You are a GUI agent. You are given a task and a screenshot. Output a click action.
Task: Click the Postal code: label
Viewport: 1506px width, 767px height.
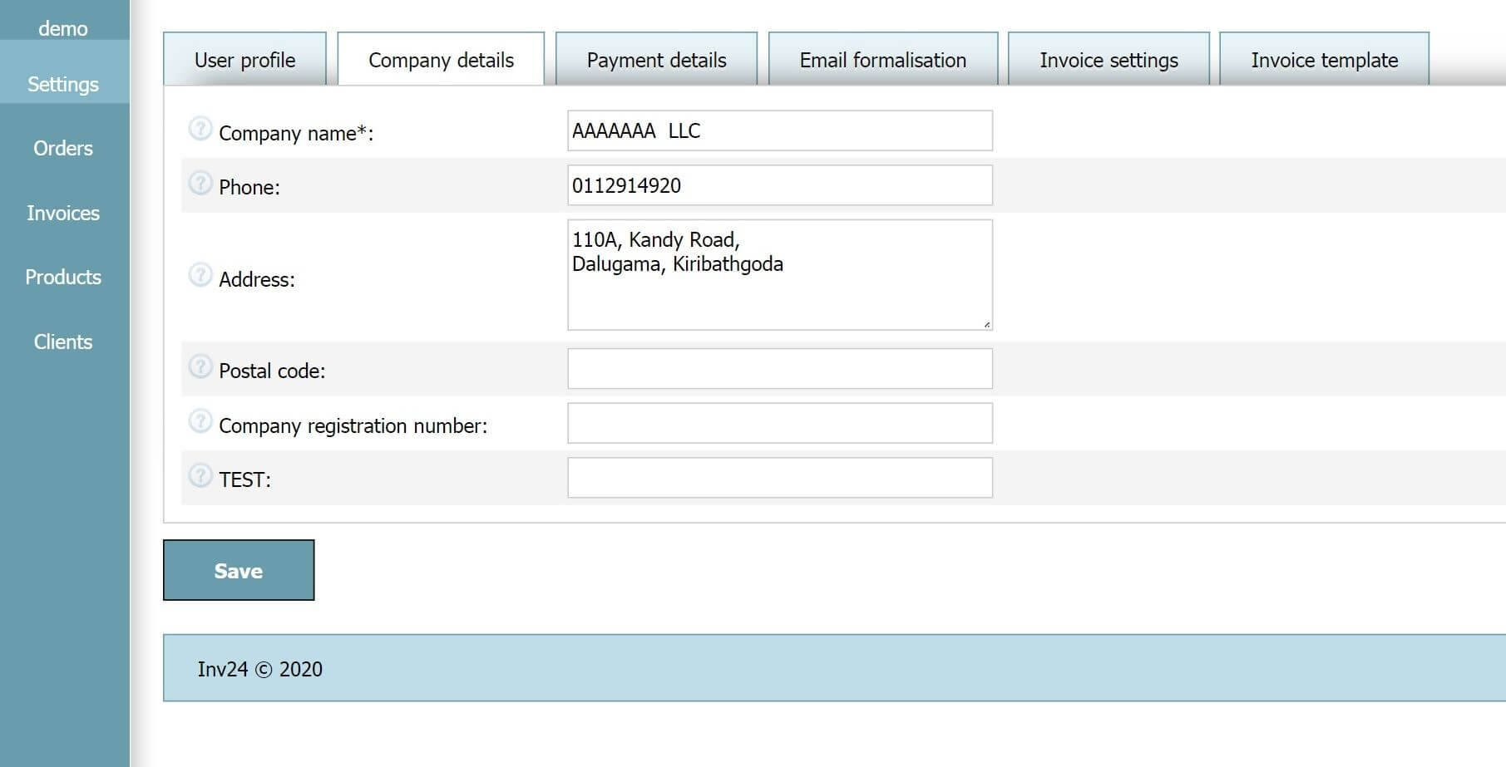coord(272,371)
